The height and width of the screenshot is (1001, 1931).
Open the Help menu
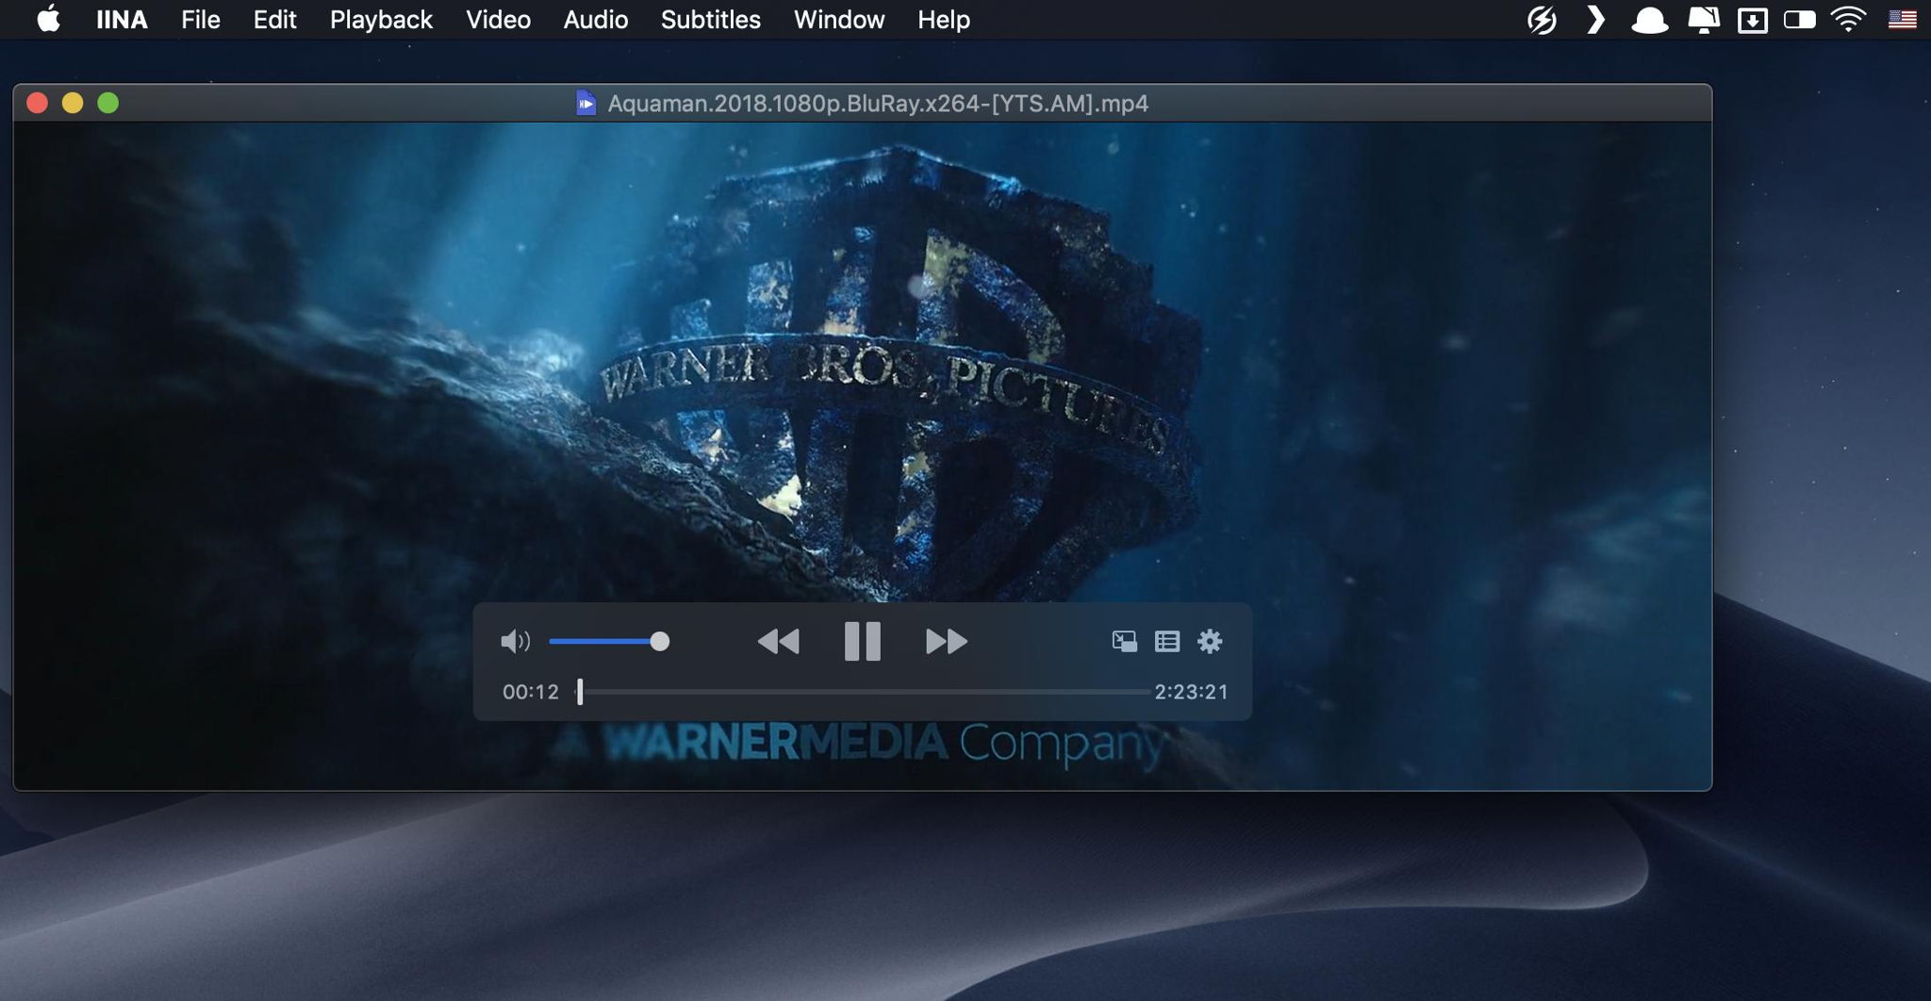click(x=944, y=20)
